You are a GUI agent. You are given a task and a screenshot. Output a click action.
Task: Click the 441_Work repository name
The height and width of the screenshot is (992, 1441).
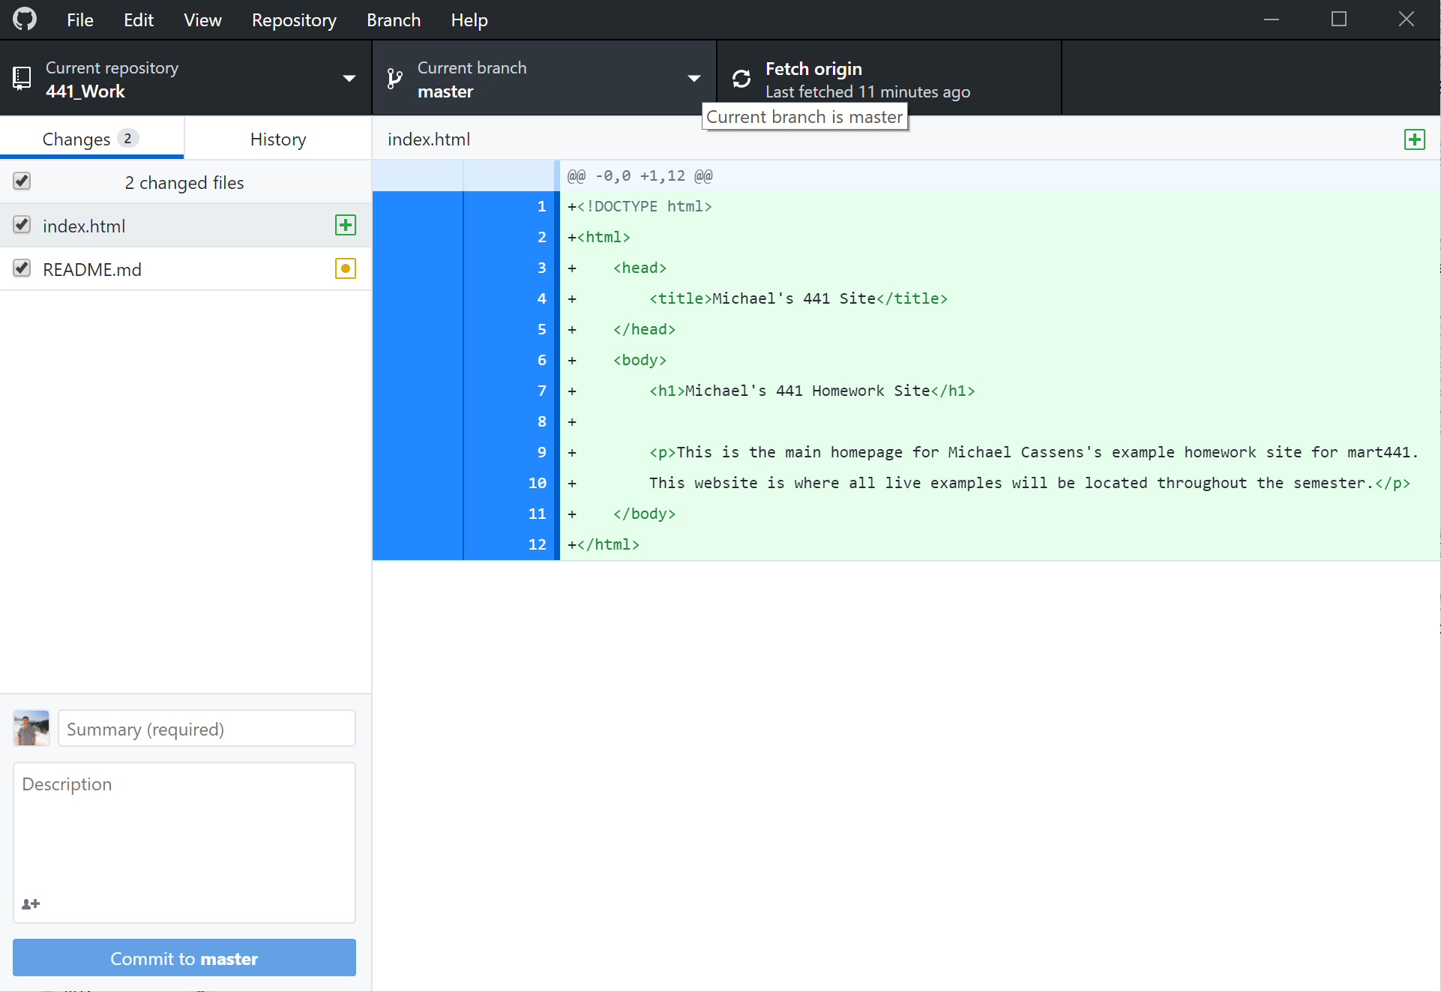coord(85,91)
